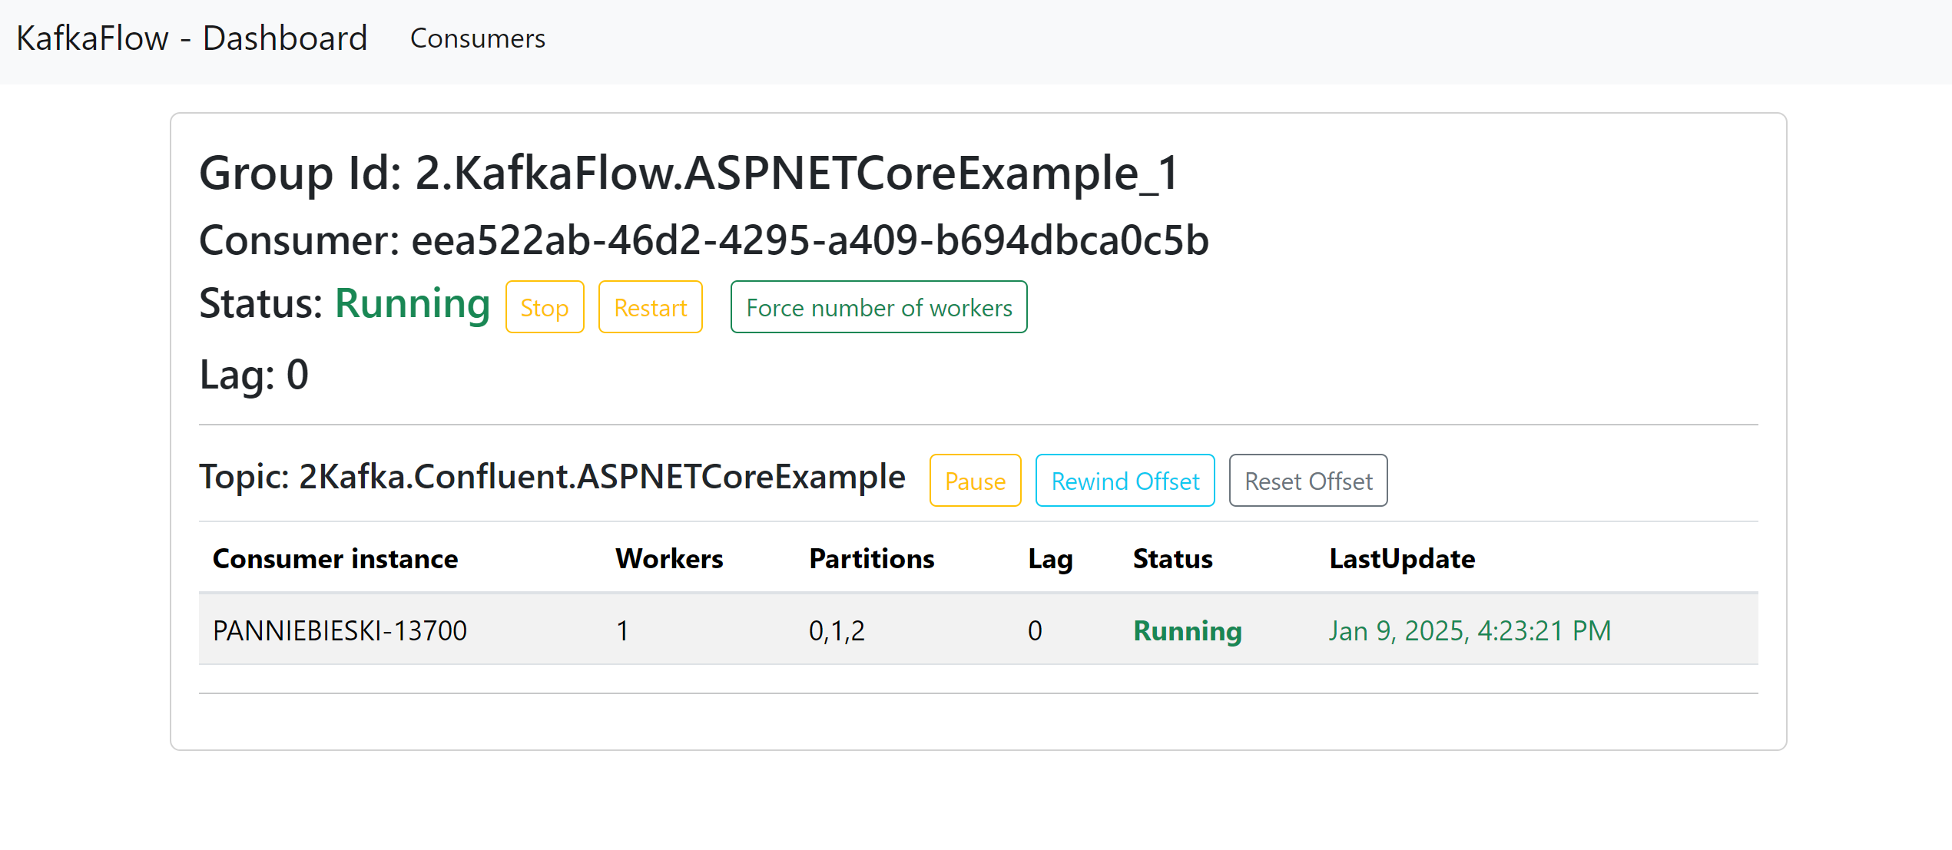The width and height of the screenshot is (1952, 850).
Task: Open Force number of workers dialog
Action: 879,307
